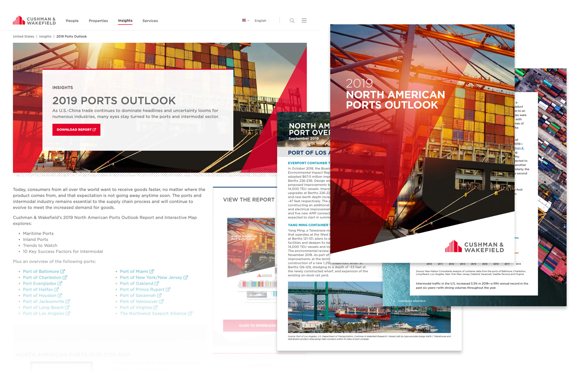Click the large North American Ports Outlook cover
Viewport: 574px width, 375px height.
pos(422,143)
